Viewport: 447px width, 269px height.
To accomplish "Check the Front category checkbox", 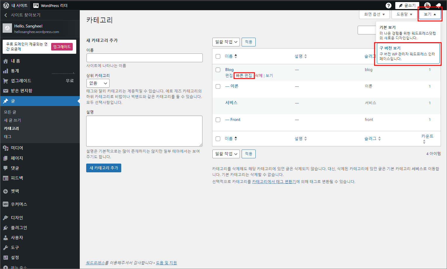I will [218, 120].
